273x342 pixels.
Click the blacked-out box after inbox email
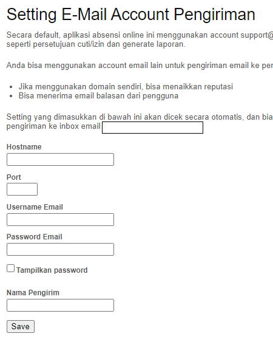152,128
